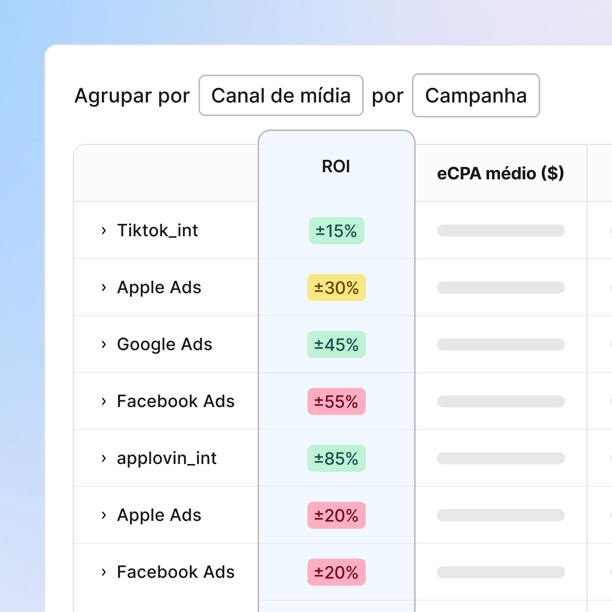Viewport: 612px width, 612px height.
Task: Expand the first Apple Ads row chevron
Action: pyautogui.click(x=103, y=287)
